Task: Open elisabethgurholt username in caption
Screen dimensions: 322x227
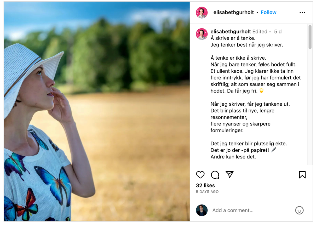Action: point(231,31)
